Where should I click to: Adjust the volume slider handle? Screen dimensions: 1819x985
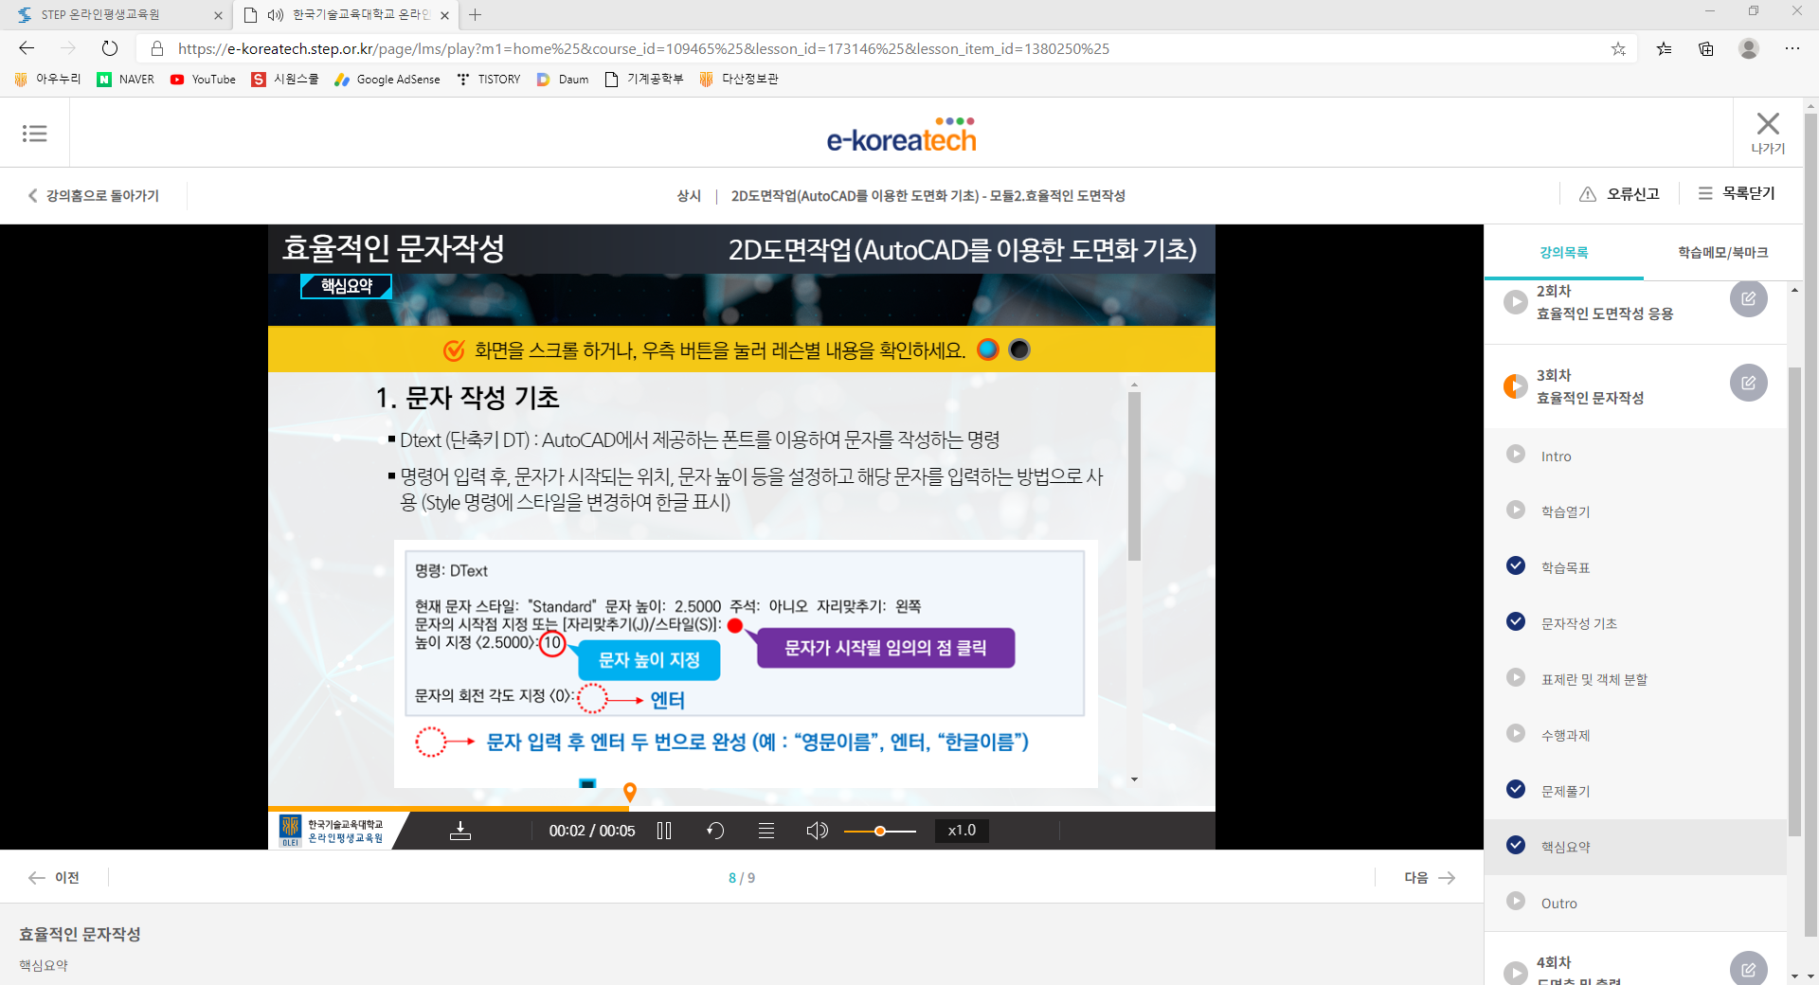pyautogui.click(x=880, y=831)
